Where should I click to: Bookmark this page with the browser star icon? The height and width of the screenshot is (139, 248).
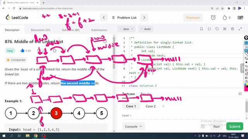coord(222,8)
